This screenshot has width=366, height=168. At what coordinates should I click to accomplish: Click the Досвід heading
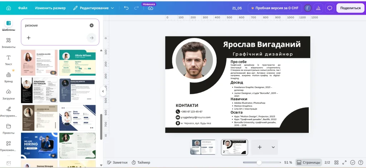click(237, 82)
